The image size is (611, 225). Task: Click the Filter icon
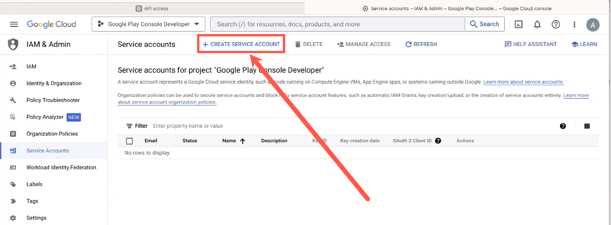tap(130, 126)
